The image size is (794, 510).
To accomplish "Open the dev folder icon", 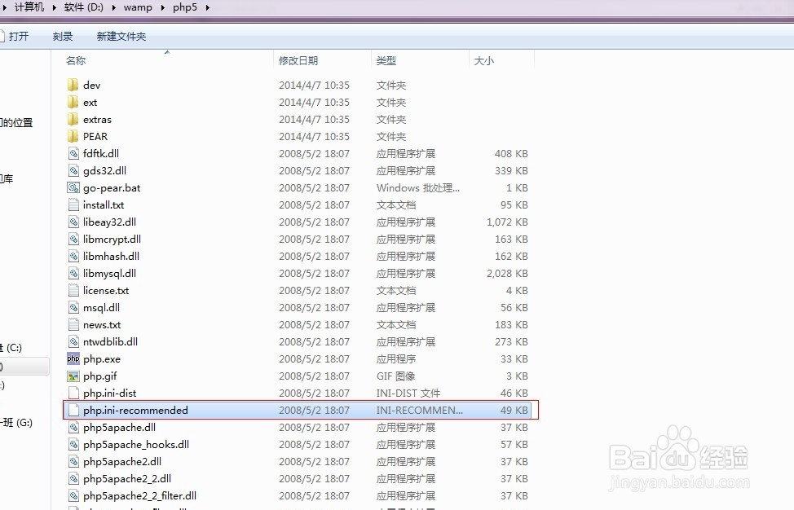I will (x=73, y=85).
